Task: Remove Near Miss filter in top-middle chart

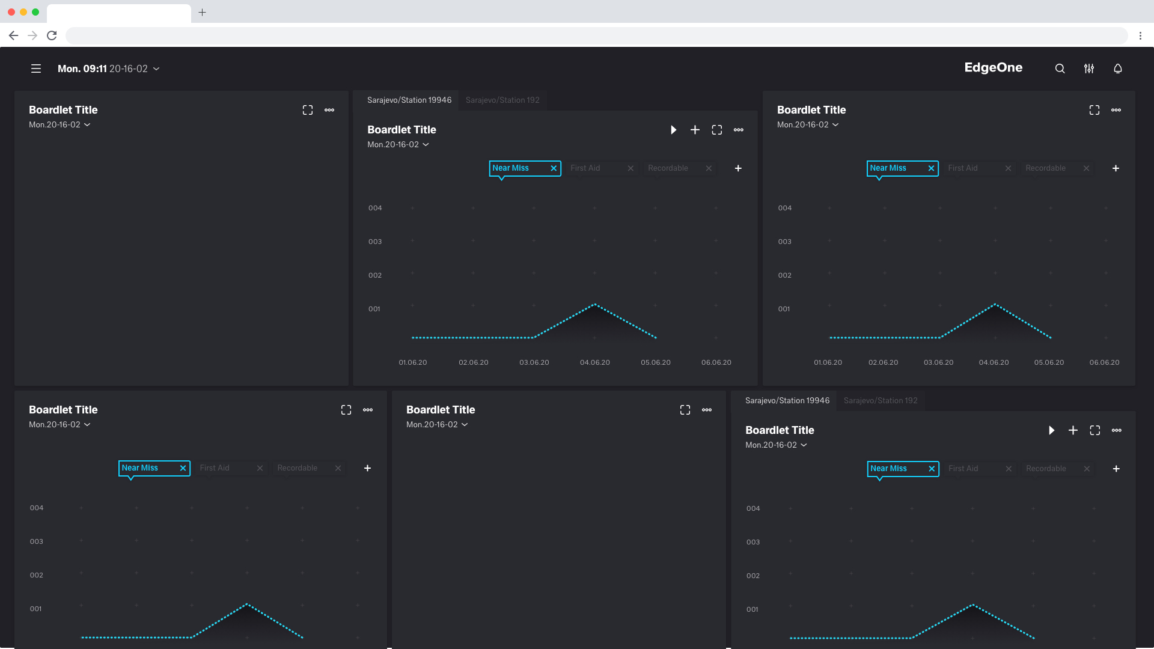Action: 553,168
